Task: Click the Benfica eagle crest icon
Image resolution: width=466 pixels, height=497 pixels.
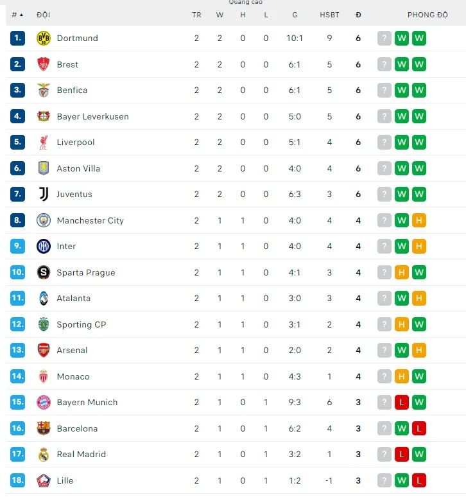Action: point(44,91)
